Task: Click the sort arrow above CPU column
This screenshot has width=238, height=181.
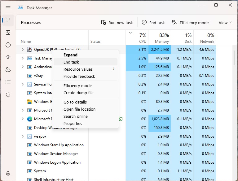Action: pyautogui.click(x=130, y=33)
